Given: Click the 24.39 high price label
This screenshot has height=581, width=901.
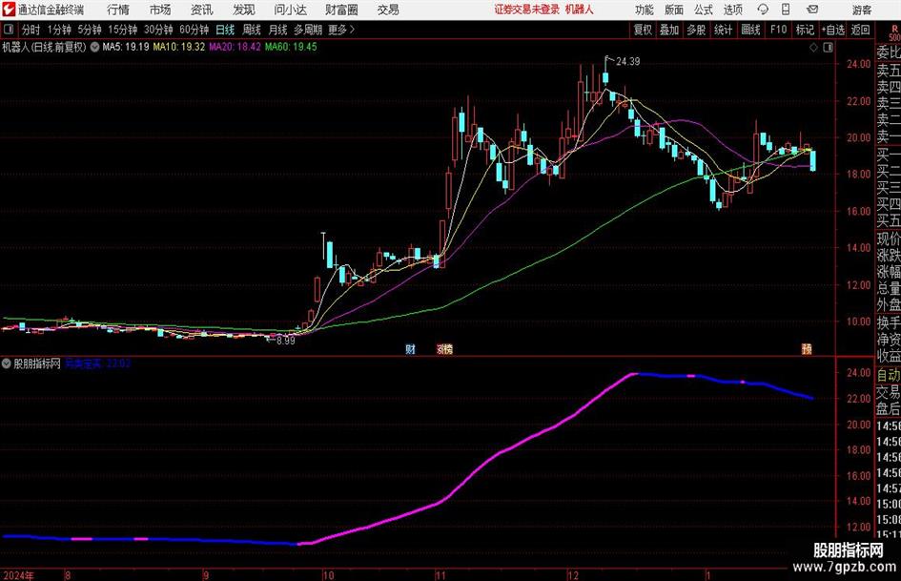Looking at the screenshot, I should click(628, 62).
